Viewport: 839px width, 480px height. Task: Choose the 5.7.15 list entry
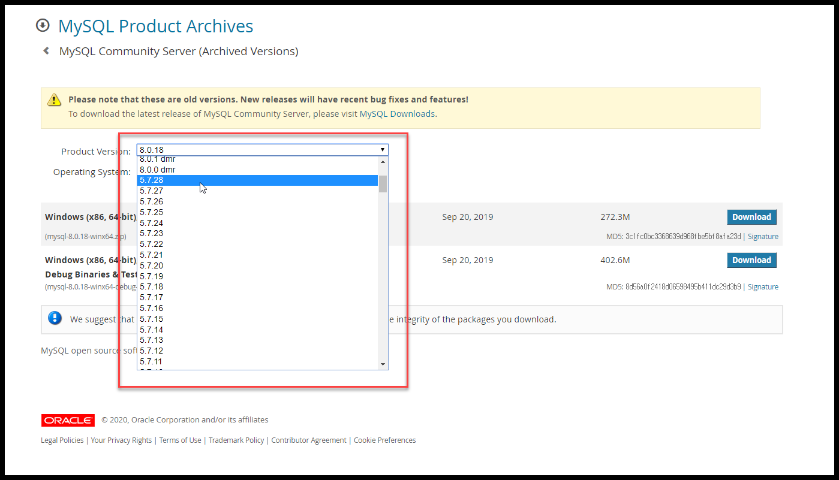(x=257, y=319)
